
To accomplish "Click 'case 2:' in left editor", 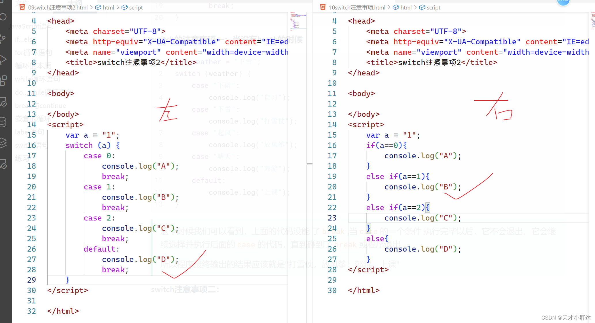I will tap(99, 218).
